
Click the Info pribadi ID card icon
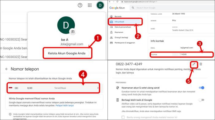(x=111, y=22)
